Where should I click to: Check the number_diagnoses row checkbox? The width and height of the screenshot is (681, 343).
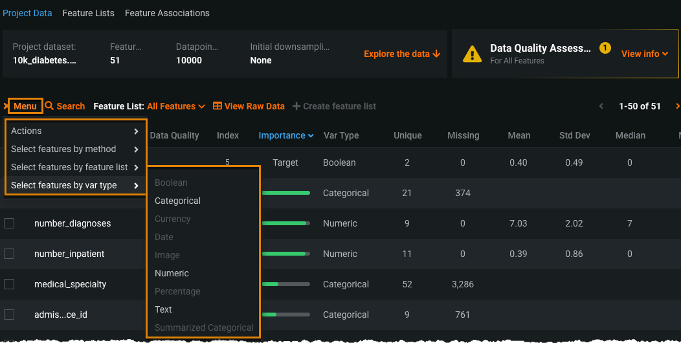(x=9, y=223)
